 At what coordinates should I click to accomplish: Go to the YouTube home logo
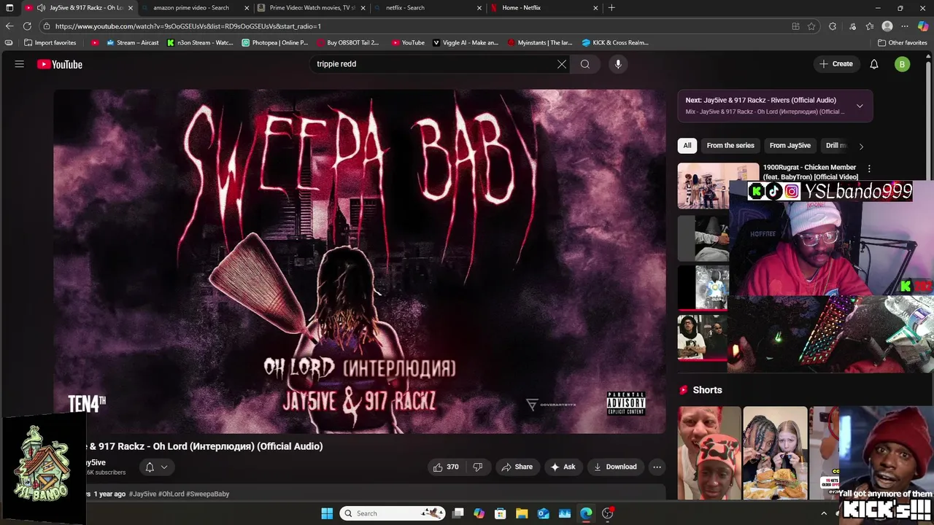pyautogui.click(x=60, y=64)
